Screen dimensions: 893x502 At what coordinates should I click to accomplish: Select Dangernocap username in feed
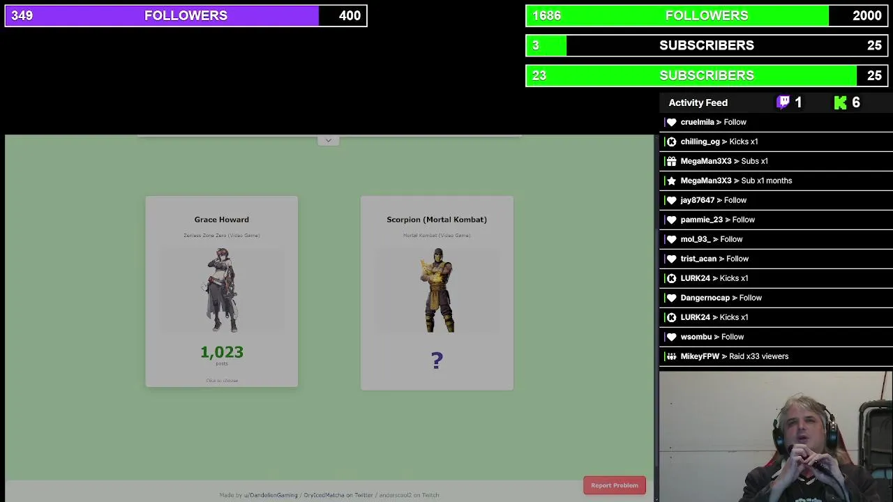pos(705,298)
